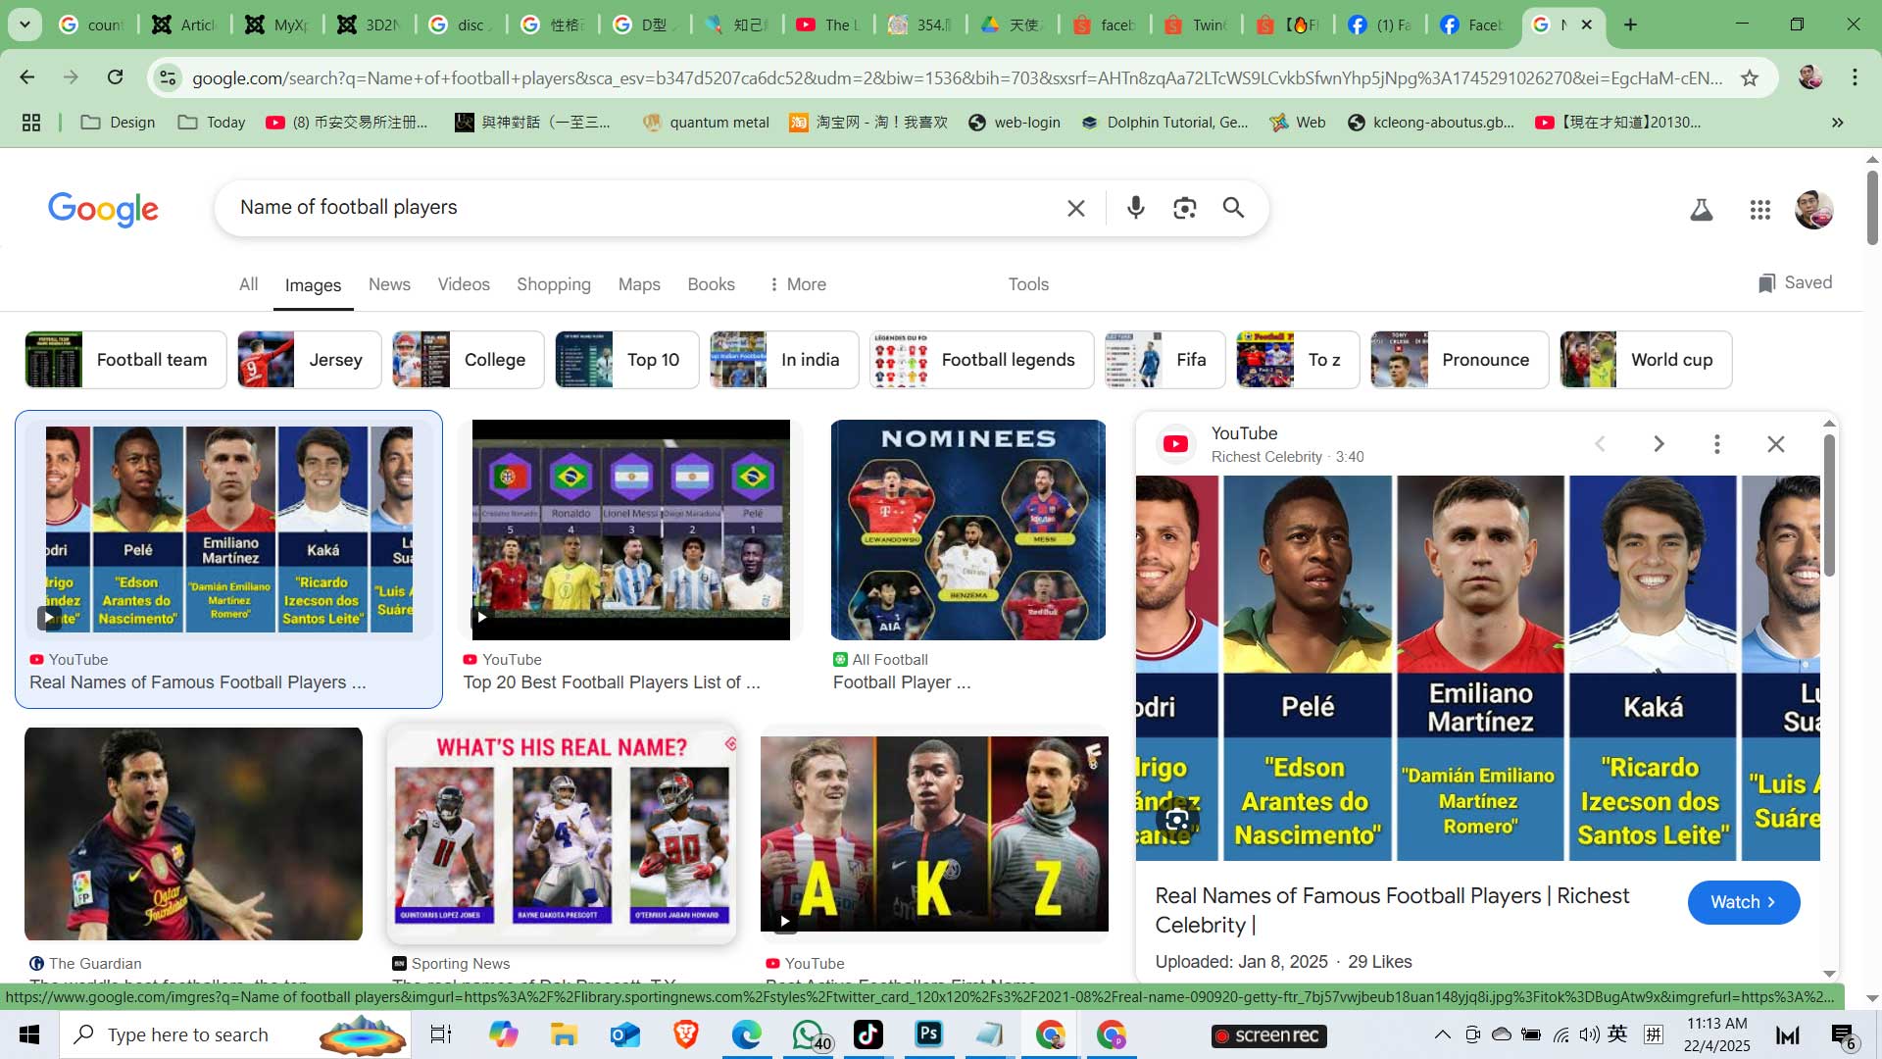
Task: Open Chrome three-dot menu
Action: 1855,77
